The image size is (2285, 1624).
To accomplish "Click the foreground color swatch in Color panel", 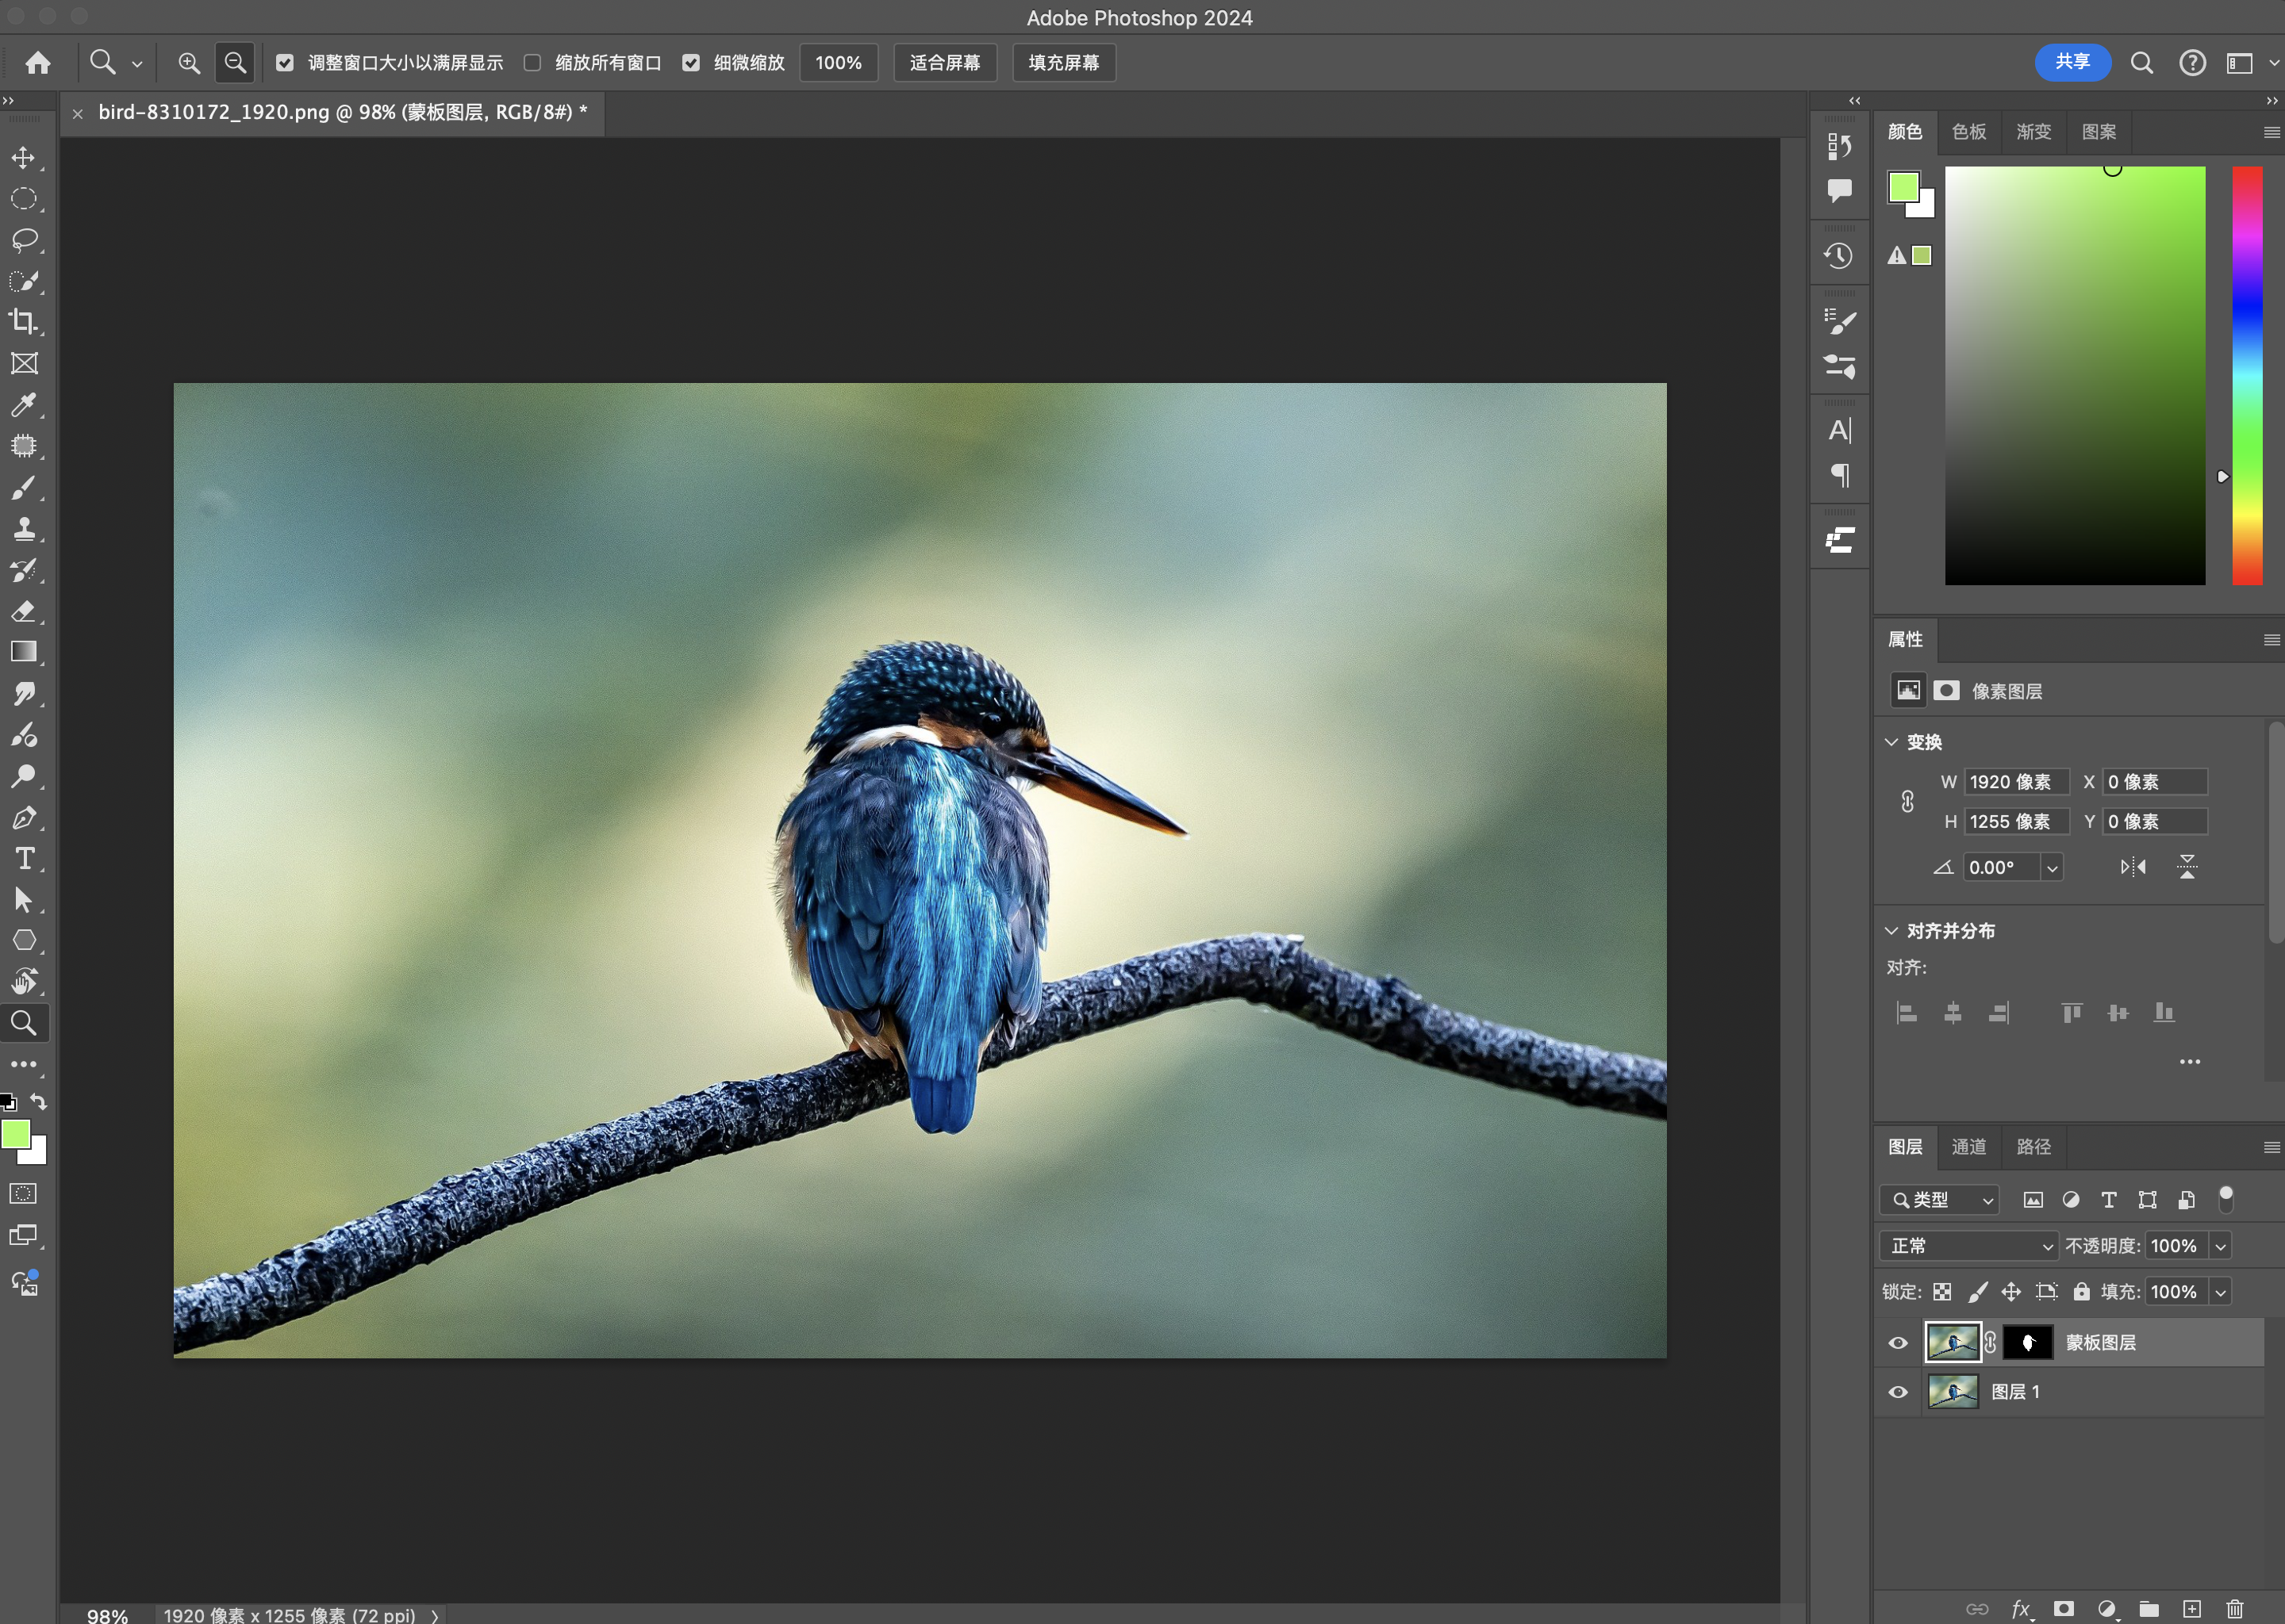I will [x=1903, y=187].
